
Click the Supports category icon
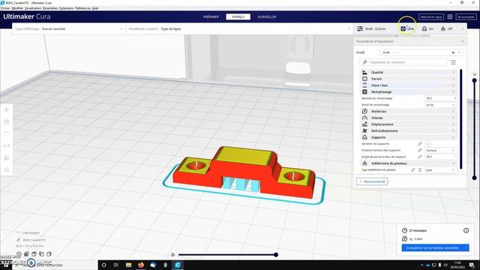coord(364,137)
